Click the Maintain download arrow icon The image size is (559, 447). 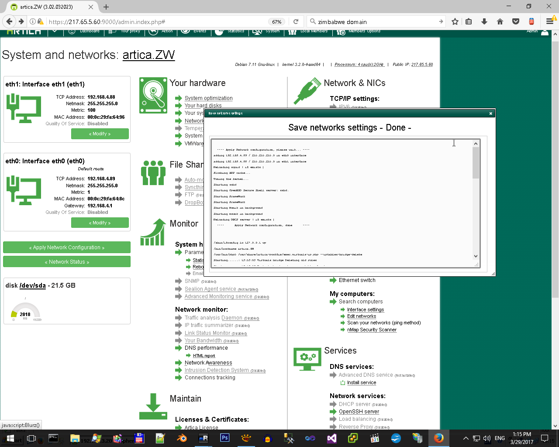153,406
